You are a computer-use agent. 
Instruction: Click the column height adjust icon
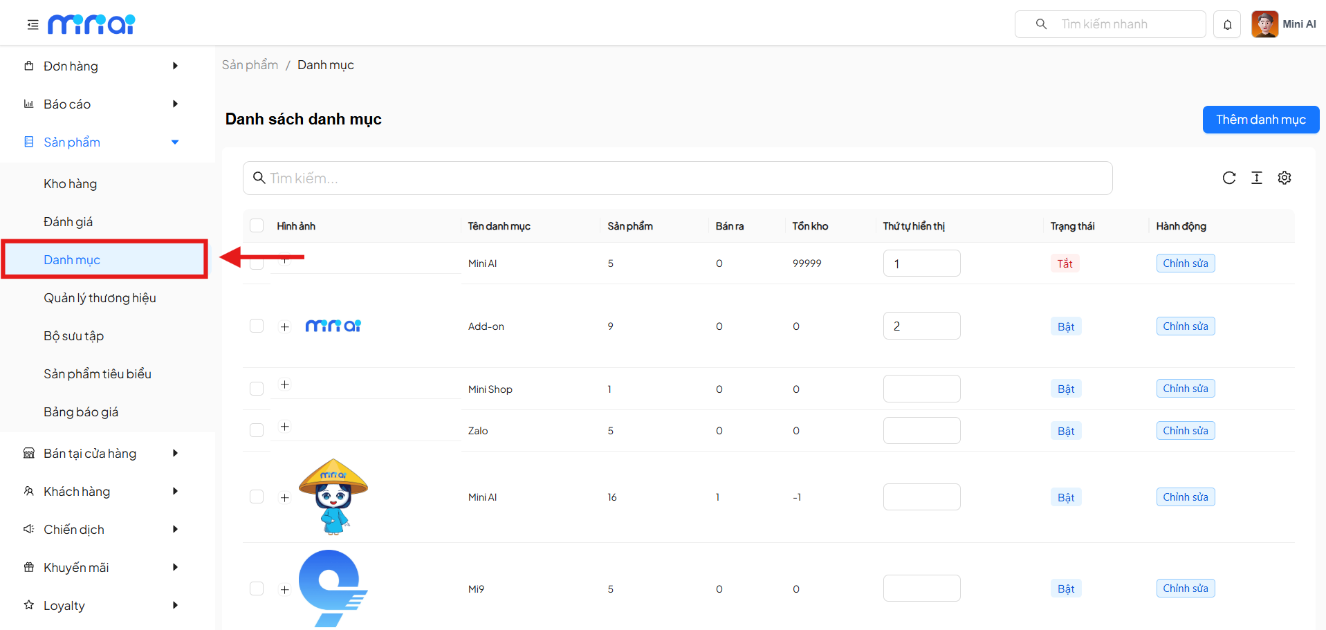coord(1256,178)
